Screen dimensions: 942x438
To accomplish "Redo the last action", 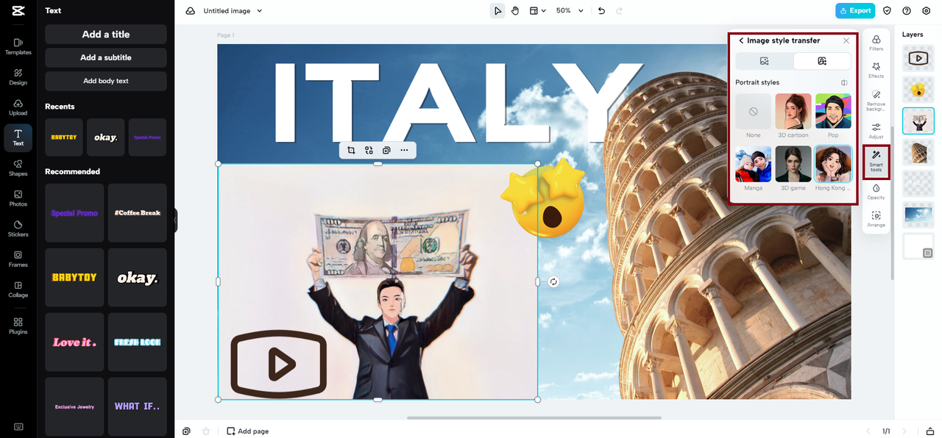I will coord(619,11).
